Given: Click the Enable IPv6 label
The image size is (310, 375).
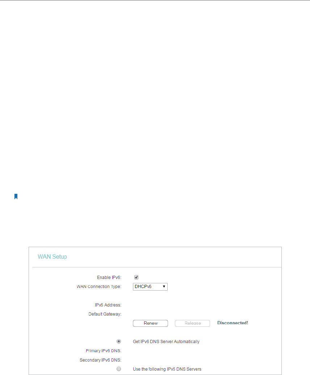Looking at the screenshot, I should click(x=109, y=278).
